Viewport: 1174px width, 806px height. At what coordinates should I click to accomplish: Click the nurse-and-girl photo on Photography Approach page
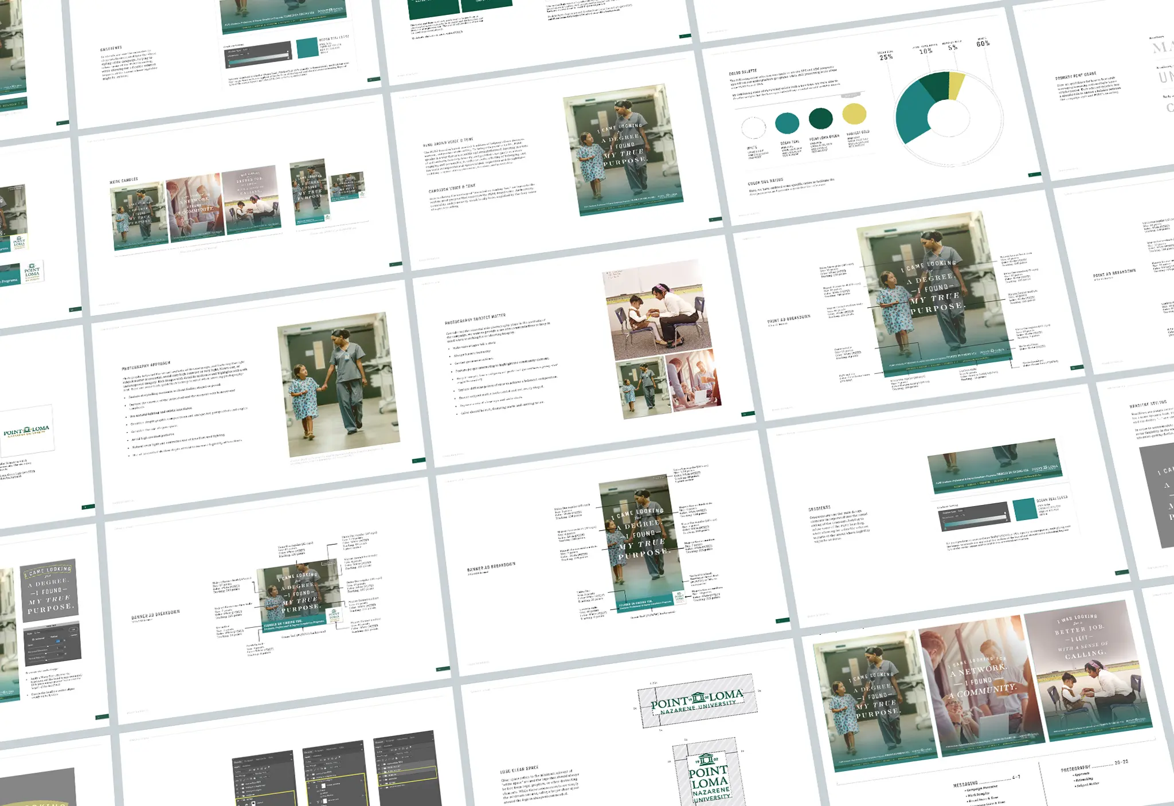pyautogui.click(x=339, y=386)
